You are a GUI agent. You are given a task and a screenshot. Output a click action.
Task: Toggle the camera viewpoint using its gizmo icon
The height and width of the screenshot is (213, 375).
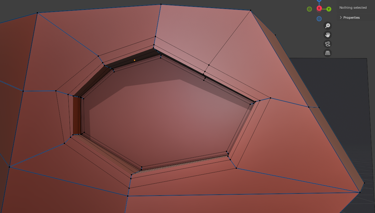tap(328, 44)
